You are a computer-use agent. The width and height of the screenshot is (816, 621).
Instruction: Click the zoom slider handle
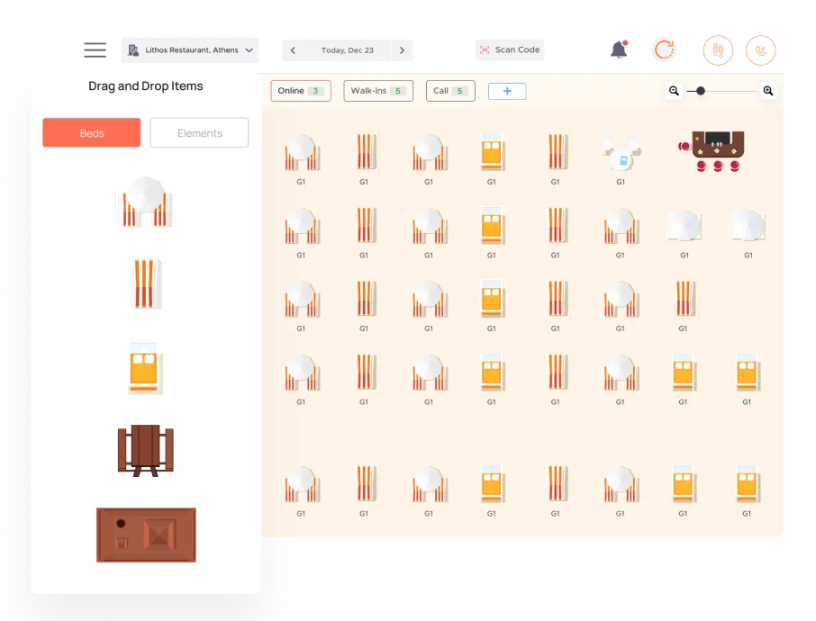pos(701,91)
